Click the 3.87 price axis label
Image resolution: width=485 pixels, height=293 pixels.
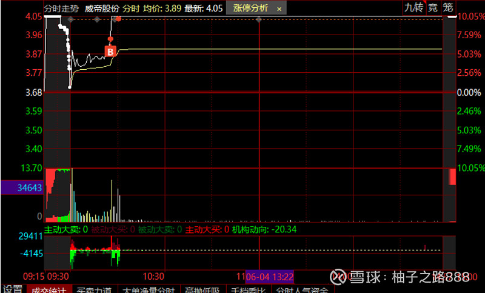pos(34,54)
